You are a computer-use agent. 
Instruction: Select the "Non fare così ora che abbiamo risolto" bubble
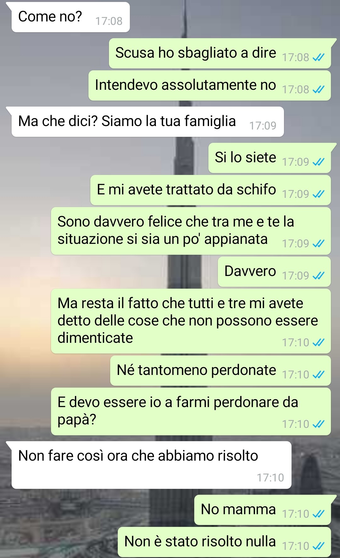151,465
